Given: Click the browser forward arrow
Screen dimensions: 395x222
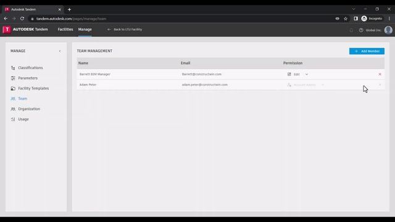Looking at the screenshot, I should (14, 18).
